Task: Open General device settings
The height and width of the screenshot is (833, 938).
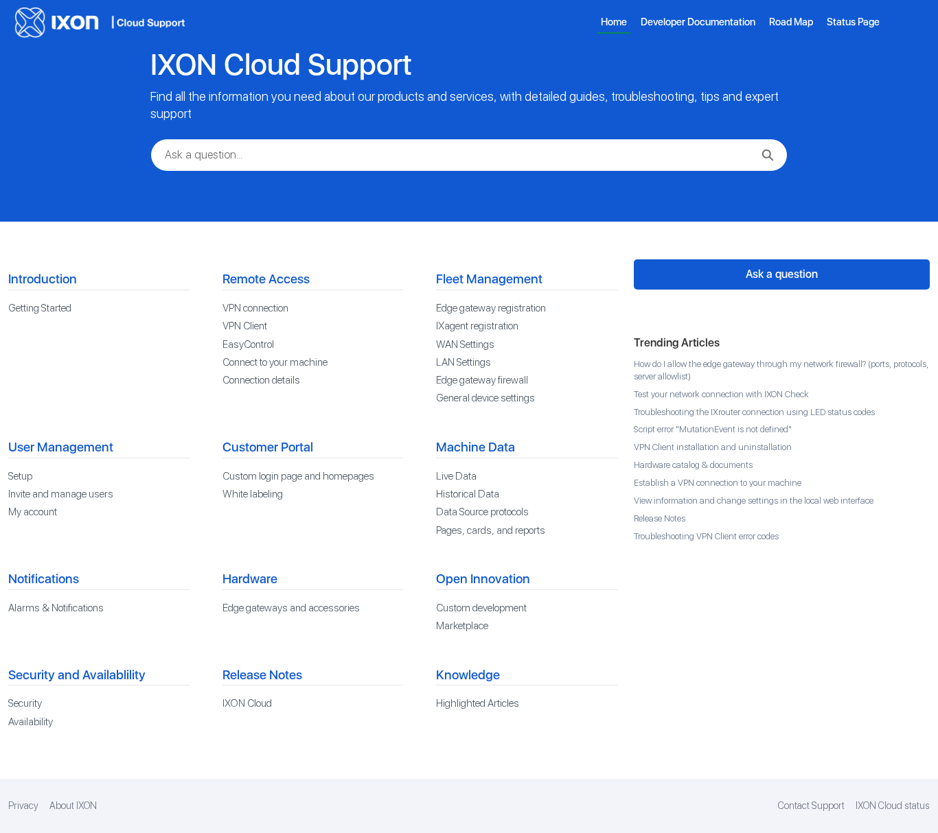Action: [485, 398]
